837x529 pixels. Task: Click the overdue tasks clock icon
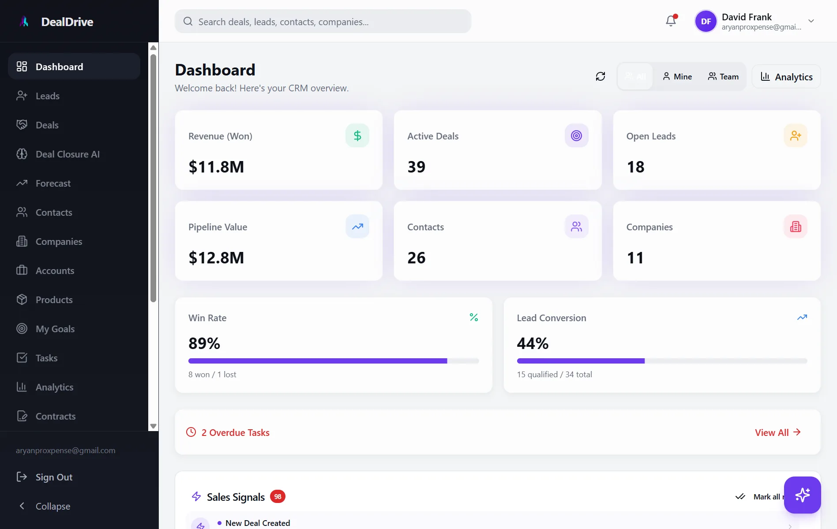191,432
